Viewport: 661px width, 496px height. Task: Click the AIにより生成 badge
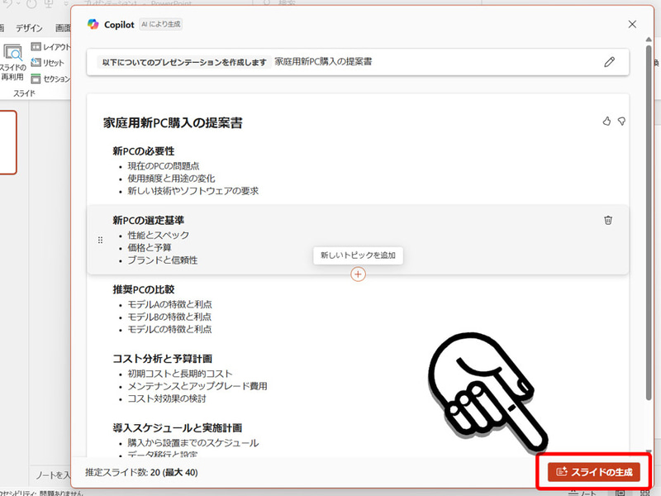tap(160, 25)
